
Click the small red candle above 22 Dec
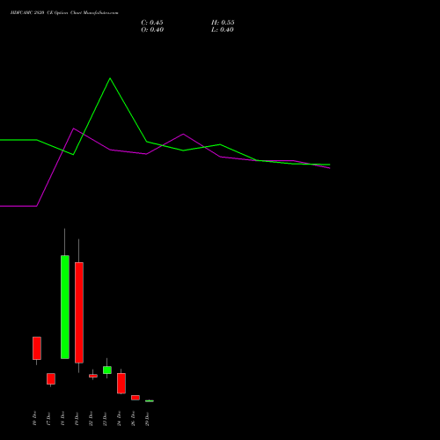(93, 376)
